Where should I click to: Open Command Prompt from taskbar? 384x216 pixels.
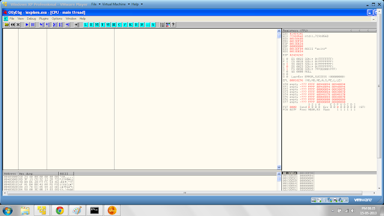pyautogui.click(x=95, y=211)
